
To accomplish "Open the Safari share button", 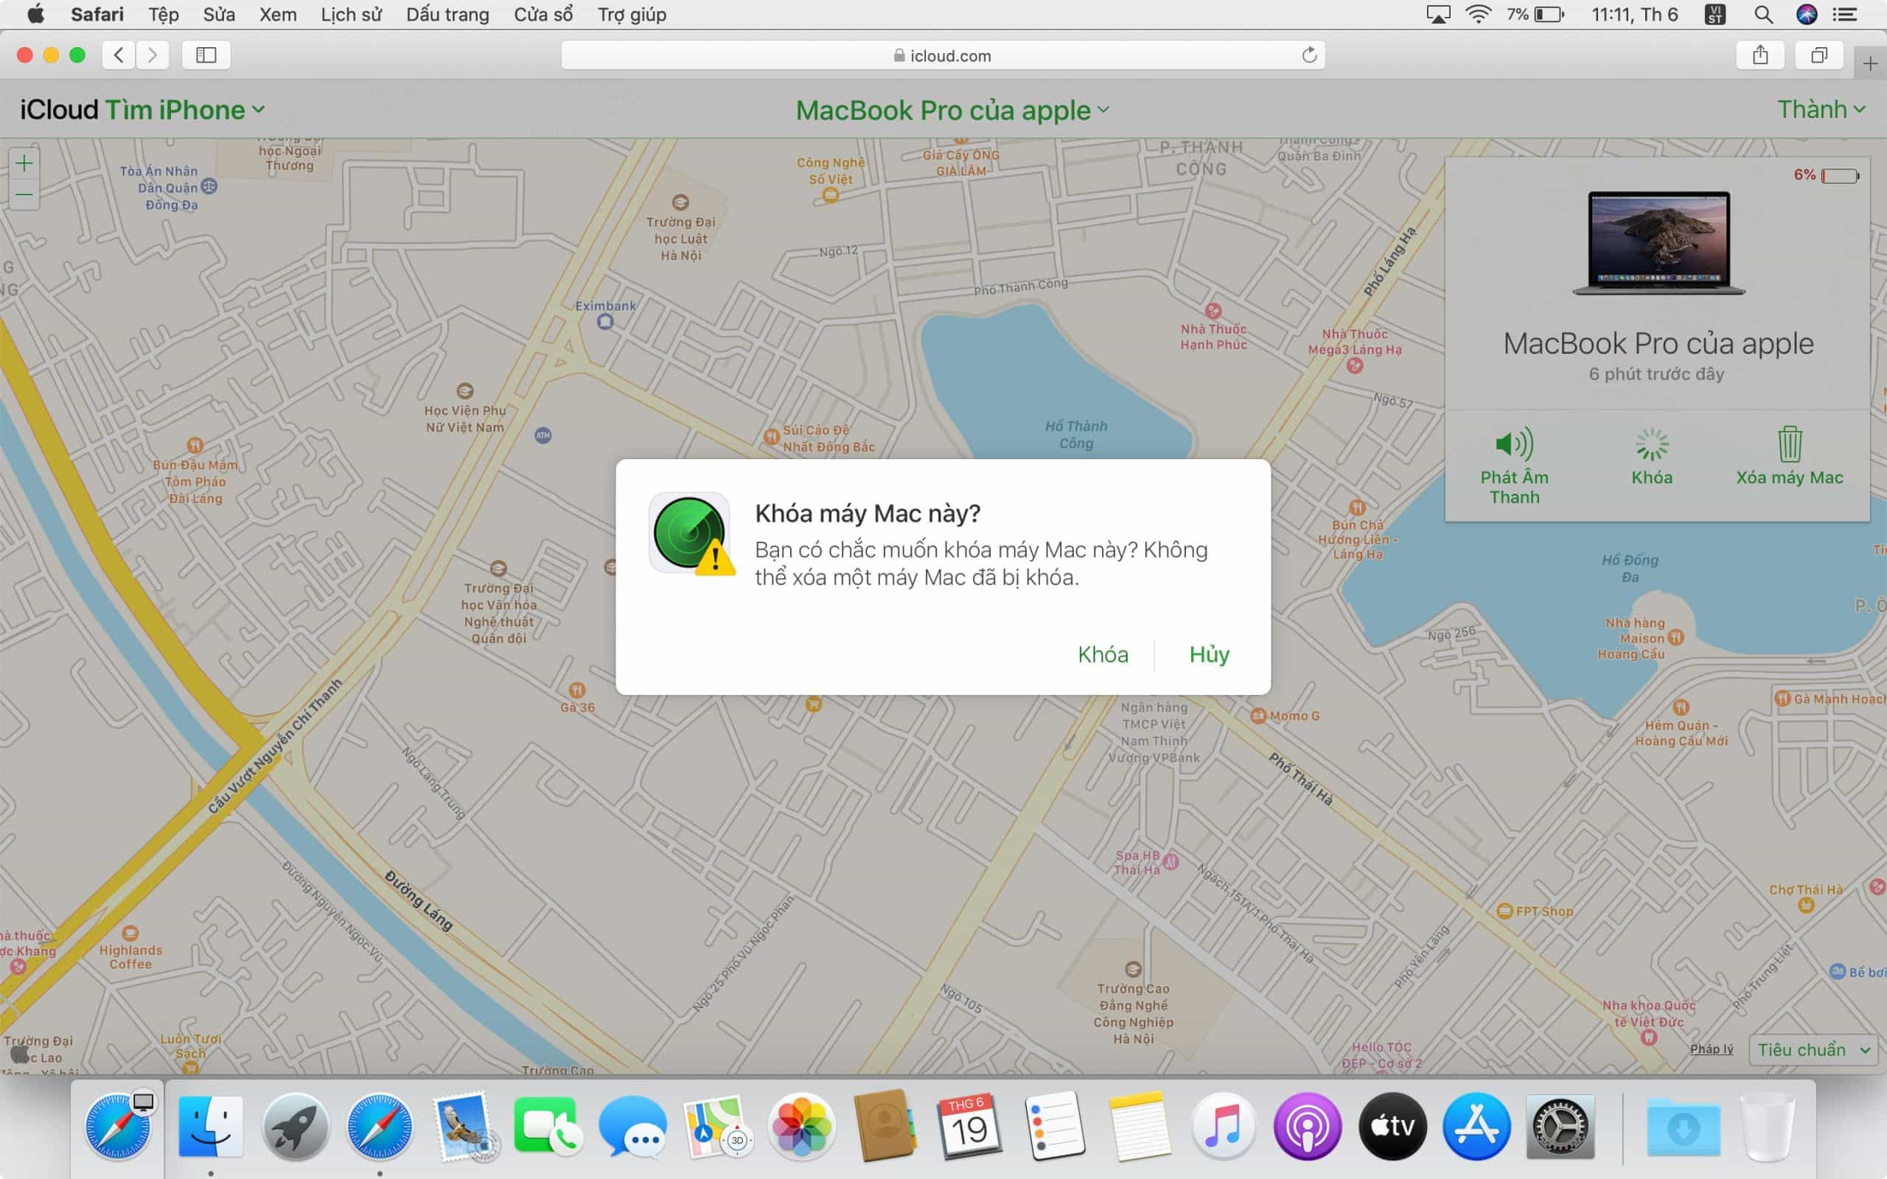I will coord(1760,55).
